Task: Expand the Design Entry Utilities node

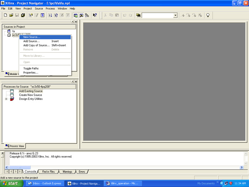Action: click(6, 99)
